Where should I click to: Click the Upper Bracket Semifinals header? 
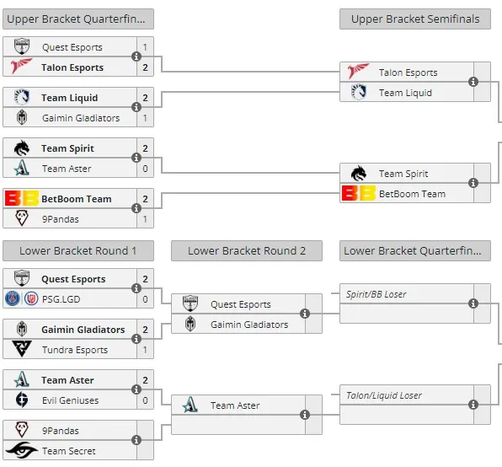(415, 19)
